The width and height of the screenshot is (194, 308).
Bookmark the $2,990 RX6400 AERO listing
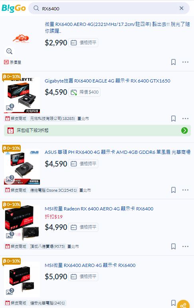[173, 62]
